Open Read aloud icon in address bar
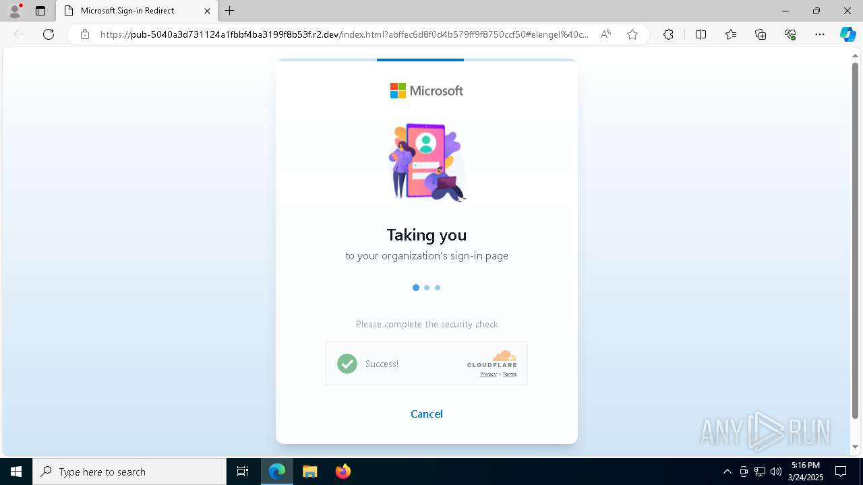Image resolution: width=863 pixels, height=485 pixels. click(605, 34)
